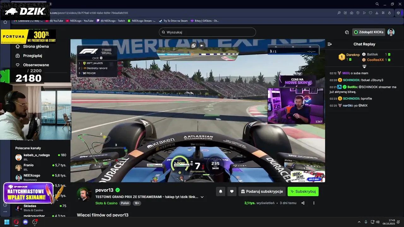Click CooReeXX in chat leaderboard

click(x=375, y=60)
